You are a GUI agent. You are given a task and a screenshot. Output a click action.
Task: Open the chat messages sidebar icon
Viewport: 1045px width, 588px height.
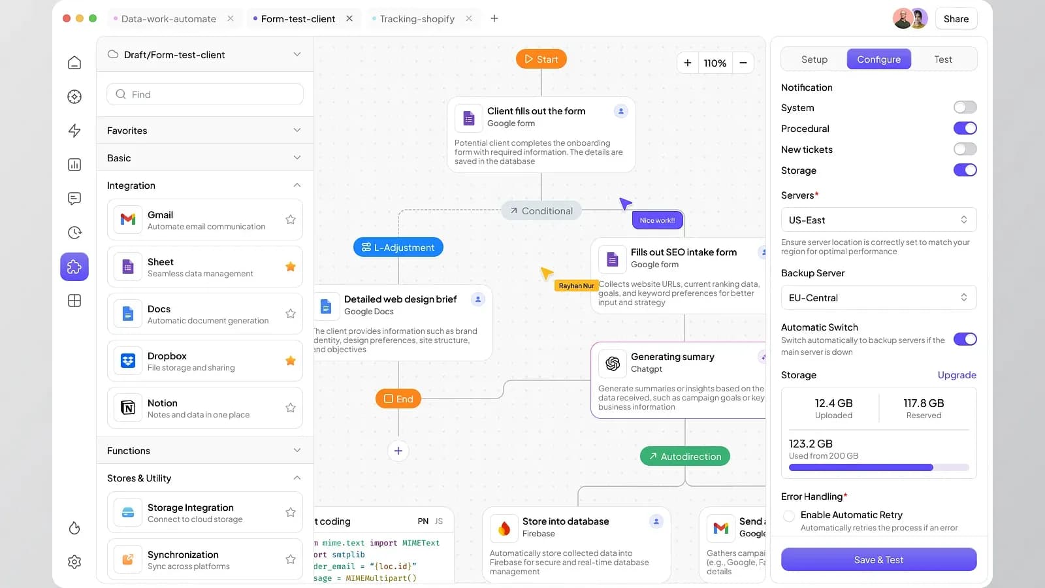pyautogui.click(x=74, y=199)
